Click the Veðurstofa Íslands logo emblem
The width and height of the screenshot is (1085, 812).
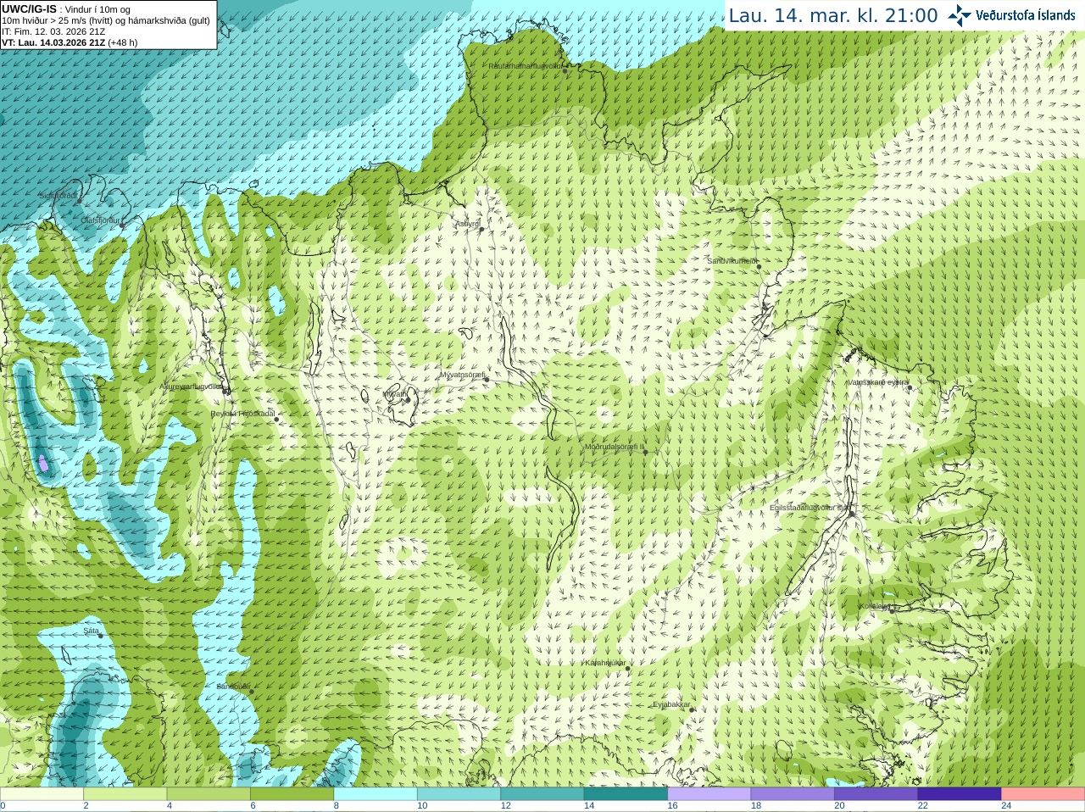point(960,15)
